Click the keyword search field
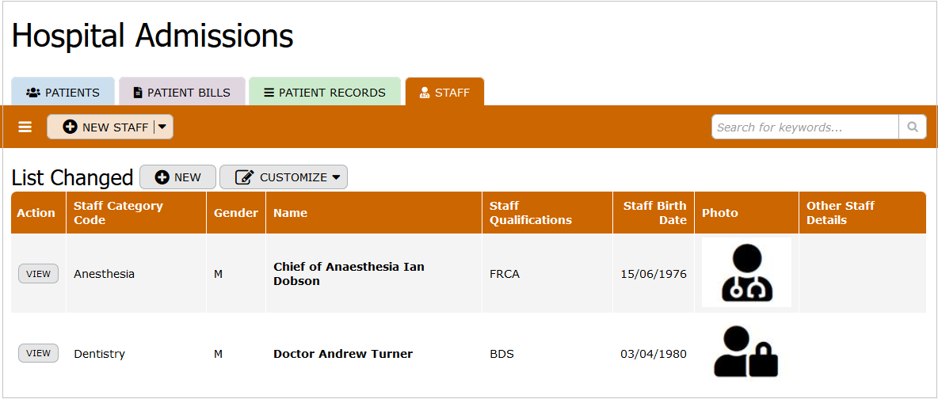Viewport: 938px width, 399px height. pyautogui.click(x=805, y=127)
